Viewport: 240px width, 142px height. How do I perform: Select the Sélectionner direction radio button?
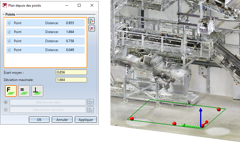[6, 110]
